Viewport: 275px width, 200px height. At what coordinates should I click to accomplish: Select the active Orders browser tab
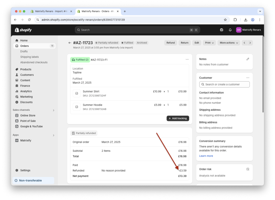(x=97, y=11)
